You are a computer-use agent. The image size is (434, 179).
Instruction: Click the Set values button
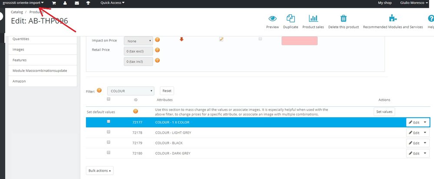pyautogui.click(x=384, y=112)
